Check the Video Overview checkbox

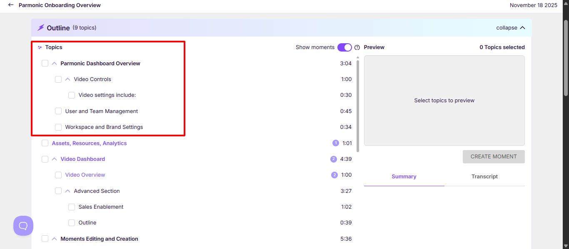(x=58, y=175)
